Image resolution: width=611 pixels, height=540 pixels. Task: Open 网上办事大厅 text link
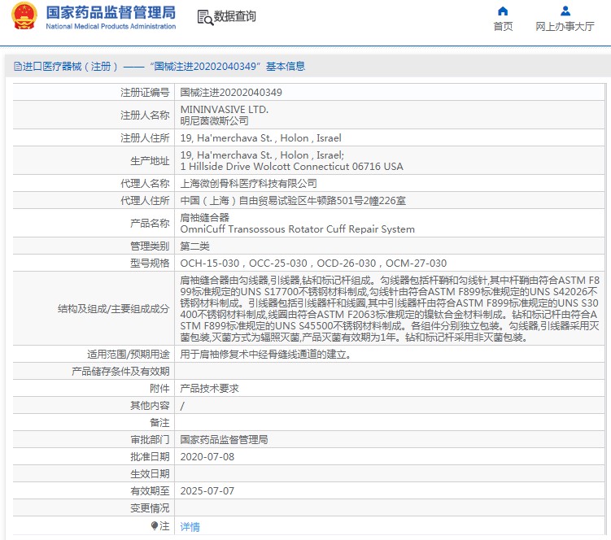(565, 26)
